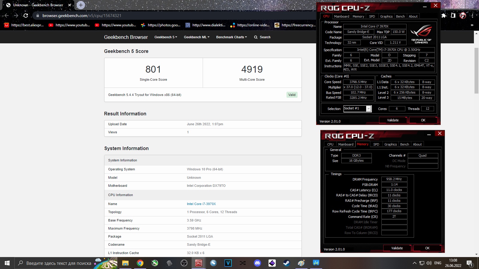Screen dimensions: 479x269
Task: Select the 801 single-core score
Action: [153, 69]
